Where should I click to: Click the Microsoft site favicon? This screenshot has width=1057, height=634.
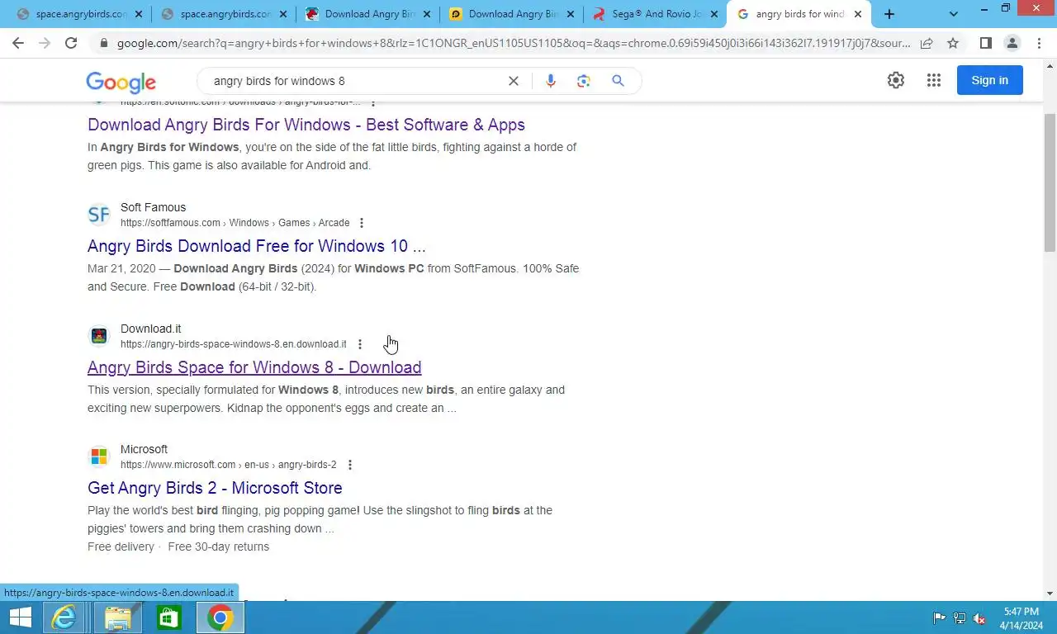pyautogui.click(x=98, y=457)
